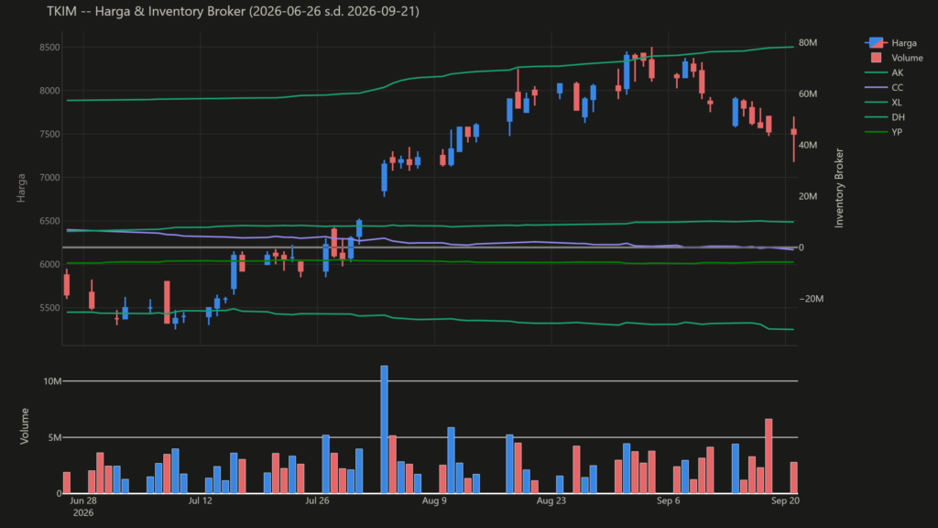Viewport: 938px width, 528px height.
Task: Click the −20M inventory tick label
Action: point(812,299)
